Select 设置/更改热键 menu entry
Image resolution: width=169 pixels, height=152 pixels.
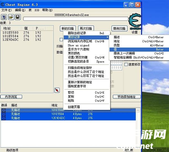(86, 57)
